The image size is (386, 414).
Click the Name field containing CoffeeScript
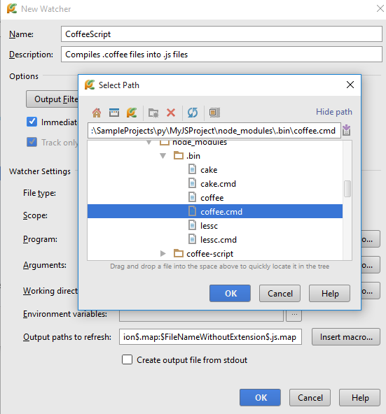(221, 34)
